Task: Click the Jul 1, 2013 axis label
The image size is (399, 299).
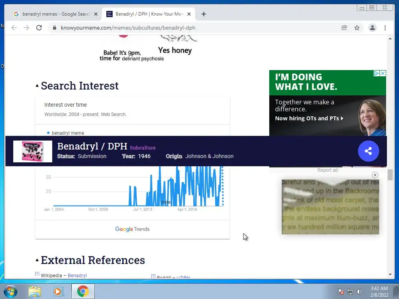Action: [x=143, y=209]
